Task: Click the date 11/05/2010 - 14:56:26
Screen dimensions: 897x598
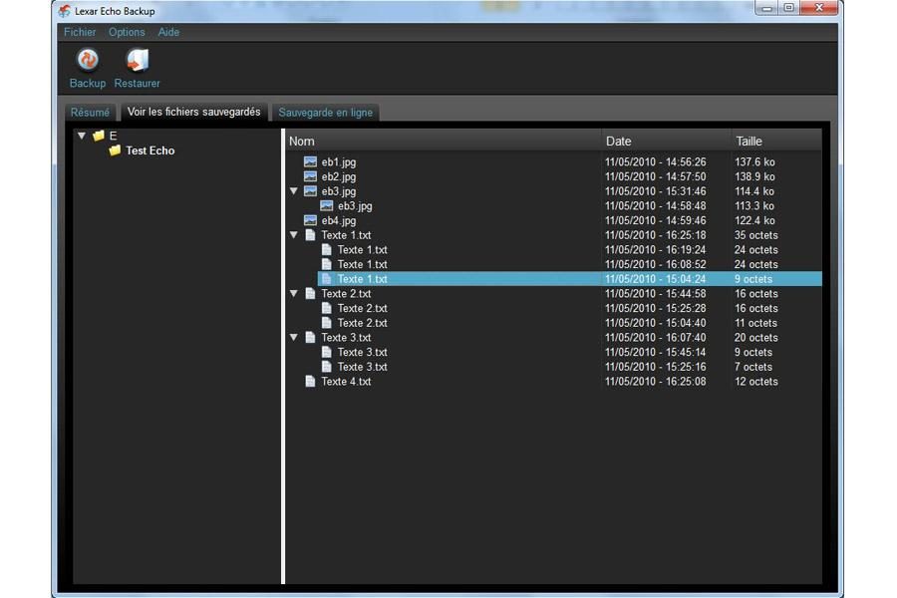Action: click(x=656, y=161)
